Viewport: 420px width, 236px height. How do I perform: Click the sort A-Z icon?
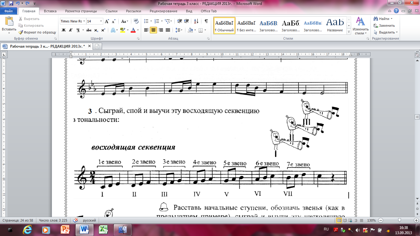tap(196, 21)
